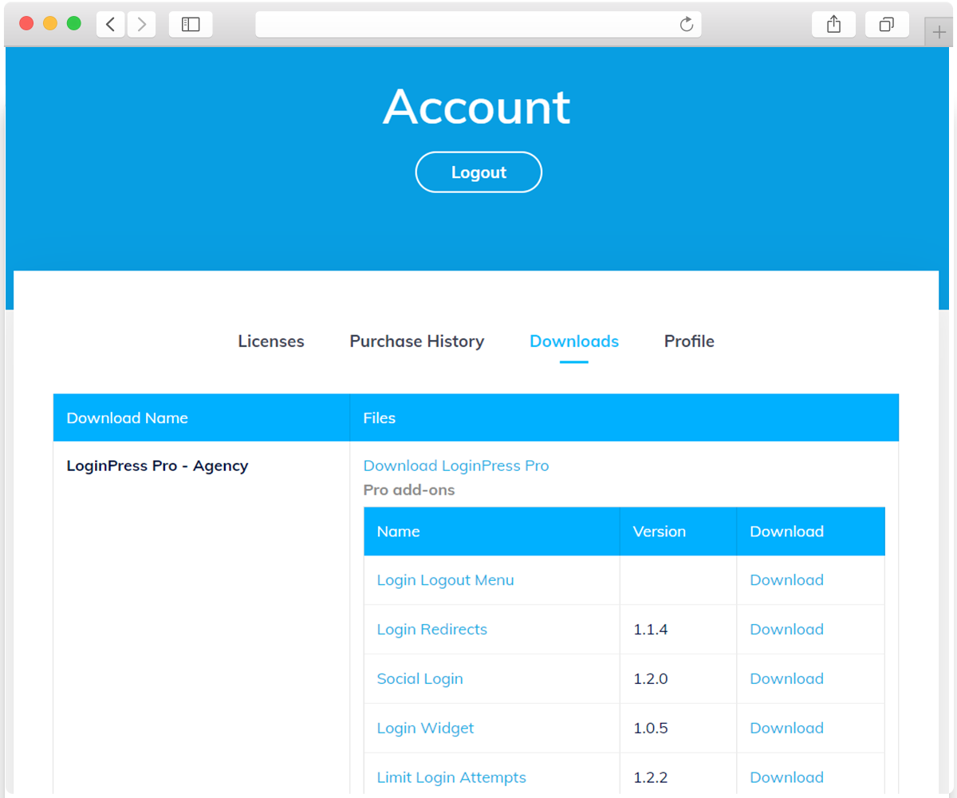The height and width of the screenshot is (798, 957).
Task: Switch to the Licenses tab
Action: tap(271, 342)
